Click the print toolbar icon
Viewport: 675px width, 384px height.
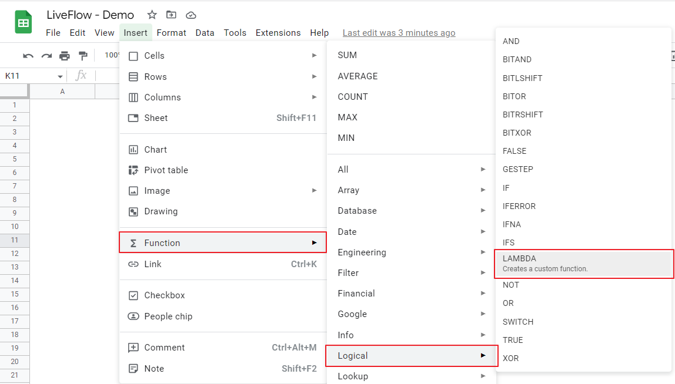coord(65,55)
